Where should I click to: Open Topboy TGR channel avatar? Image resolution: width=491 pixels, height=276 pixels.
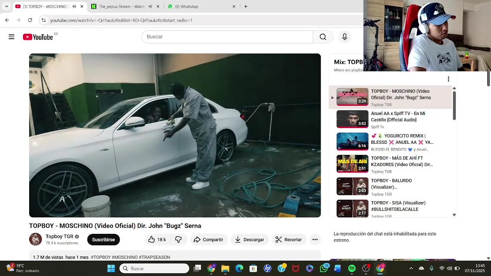[x=35, y=239]
